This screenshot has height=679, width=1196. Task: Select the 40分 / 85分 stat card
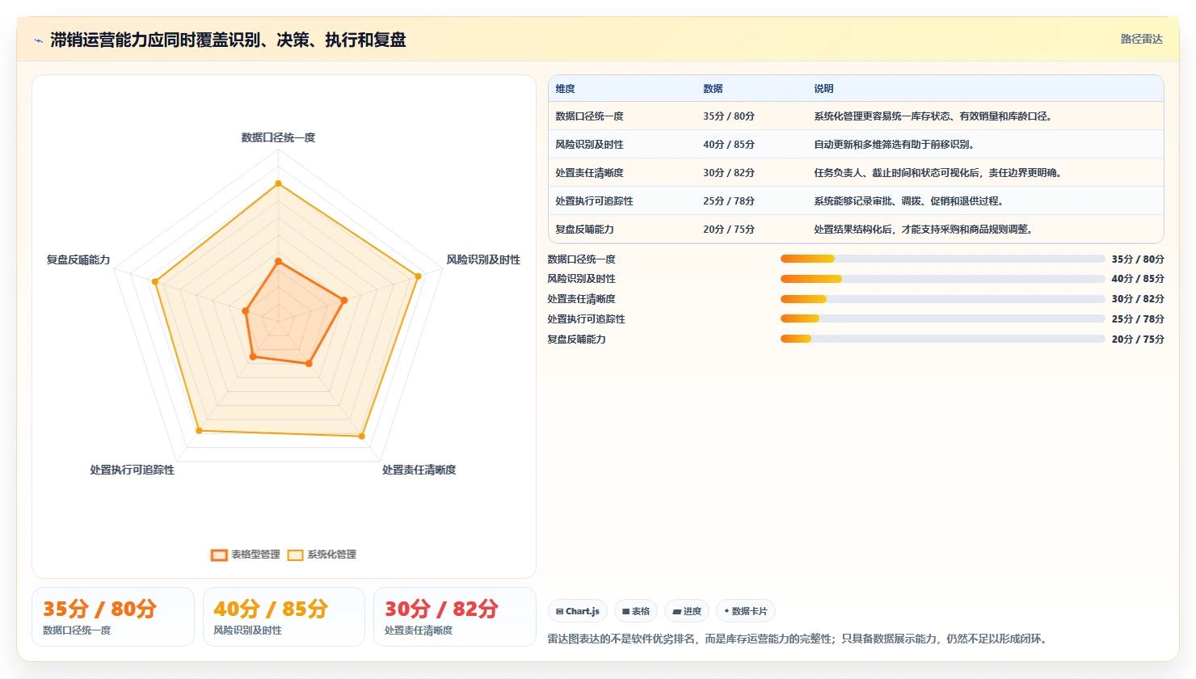pyautogui.click(x=284, y=617)
